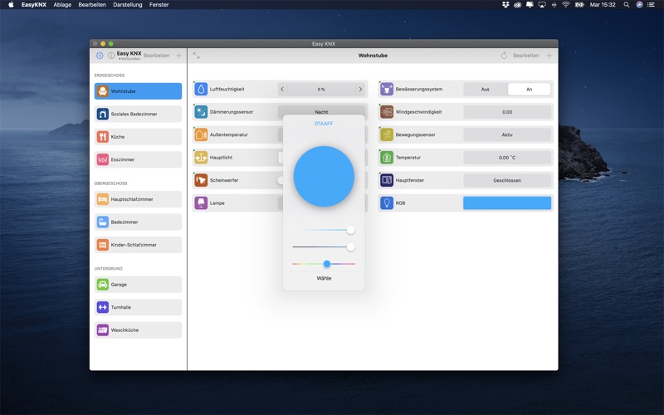The width and height of the screenshot is (664, 415).
Task: Open the Turnhalle room
Action: pyautogui.click(x=138, y=307)
